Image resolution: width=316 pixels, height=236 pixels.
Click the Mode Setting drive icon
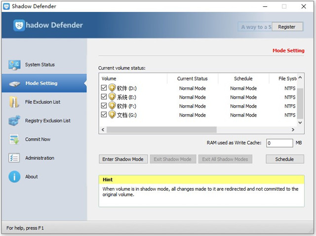pyautogui.click(x=14, y=83)
